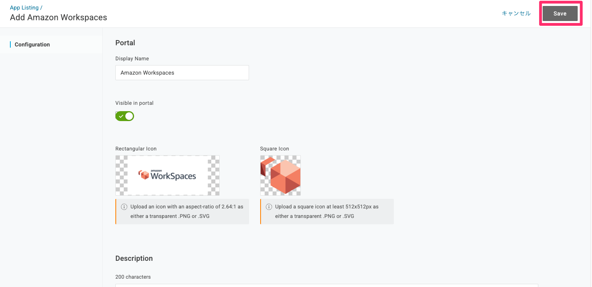Click the Portal section heading
This screenshot has width=592, height=287.
coord(125,42)
